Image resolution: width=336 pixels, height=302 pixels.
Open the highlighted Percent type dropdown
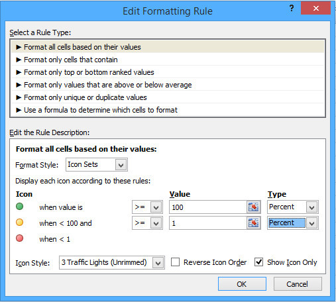(293, 223)
